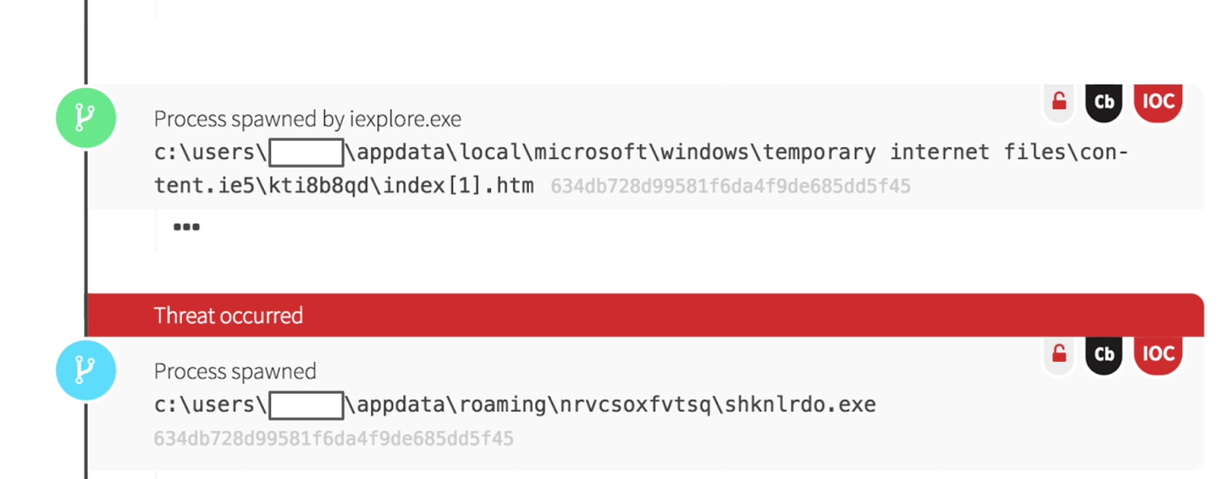Screen dimensions: 1221x479
Task: Click the red unlock icon on the iexplore.exe event
Action: [1058, 101]
